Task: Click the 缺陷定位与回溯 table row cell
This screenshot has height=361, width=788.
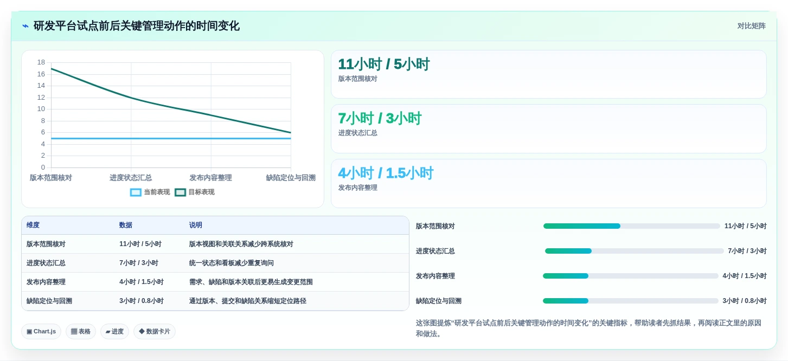Action: point(49,301)
